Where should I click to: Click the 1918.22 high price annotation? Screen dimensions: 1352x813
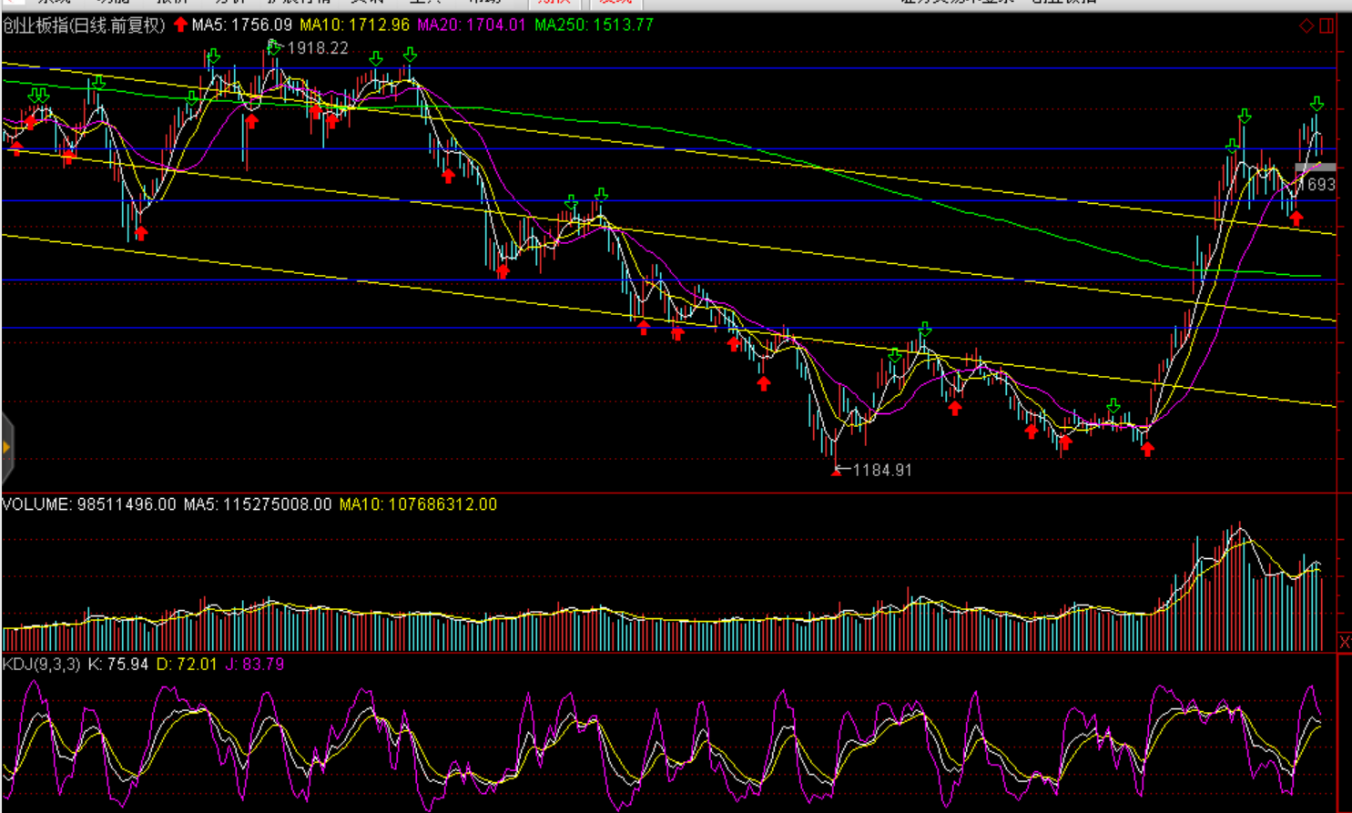tap(318, 48)
